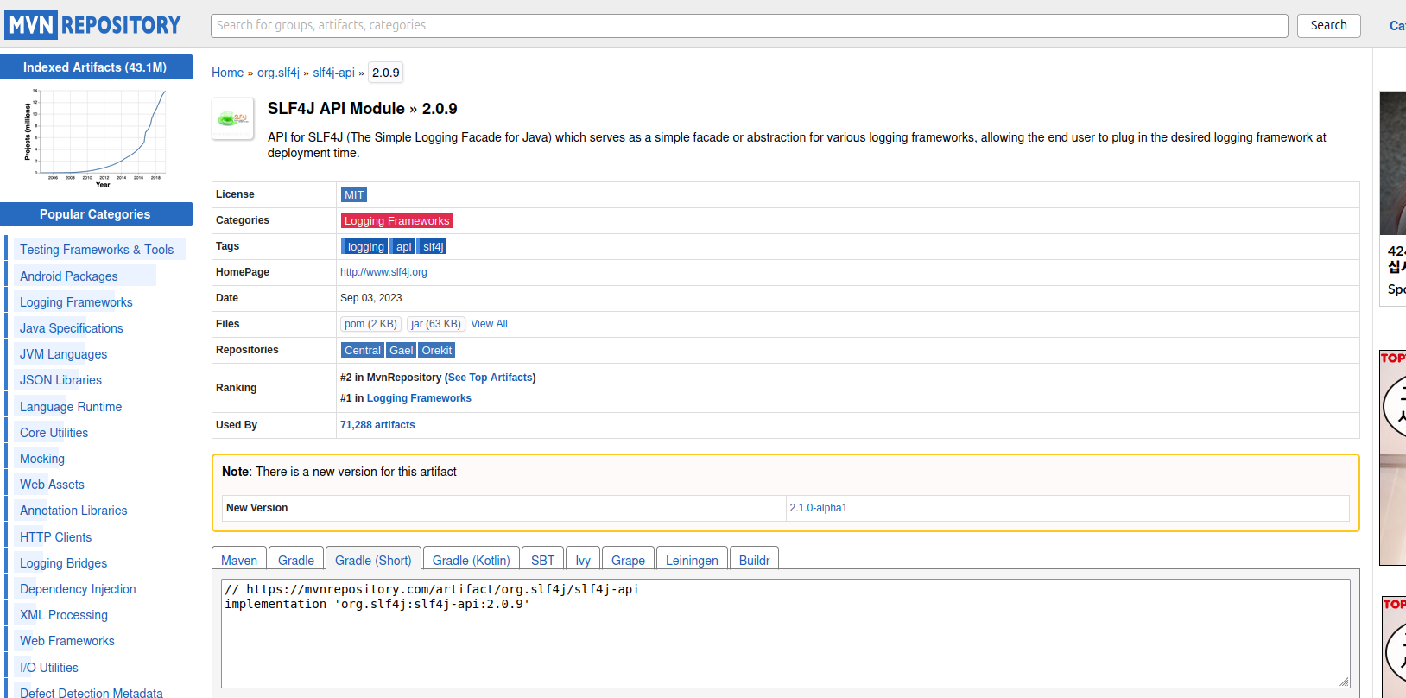Grab the textarea resize handle
The image size is (1406, 698).
(1345, 682)
